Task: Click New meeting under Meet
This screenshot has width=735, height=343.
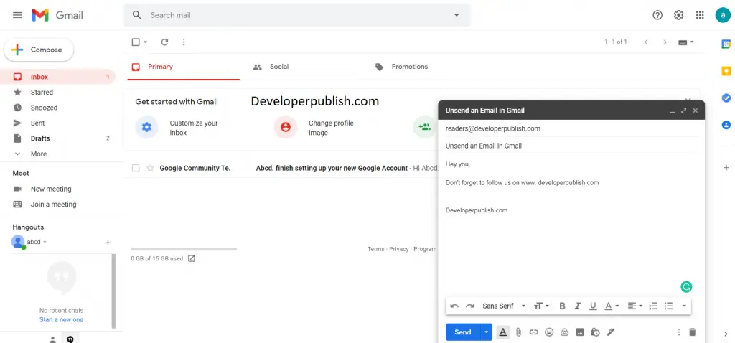Action: (x=51, y=189)
